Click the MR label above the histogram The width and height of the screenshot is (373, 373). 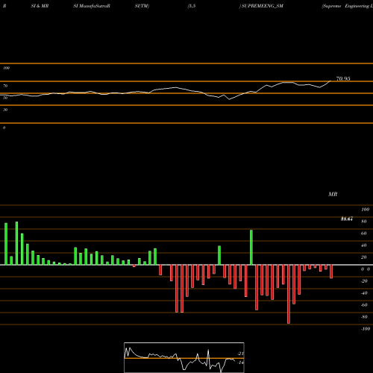coord(333,194)
